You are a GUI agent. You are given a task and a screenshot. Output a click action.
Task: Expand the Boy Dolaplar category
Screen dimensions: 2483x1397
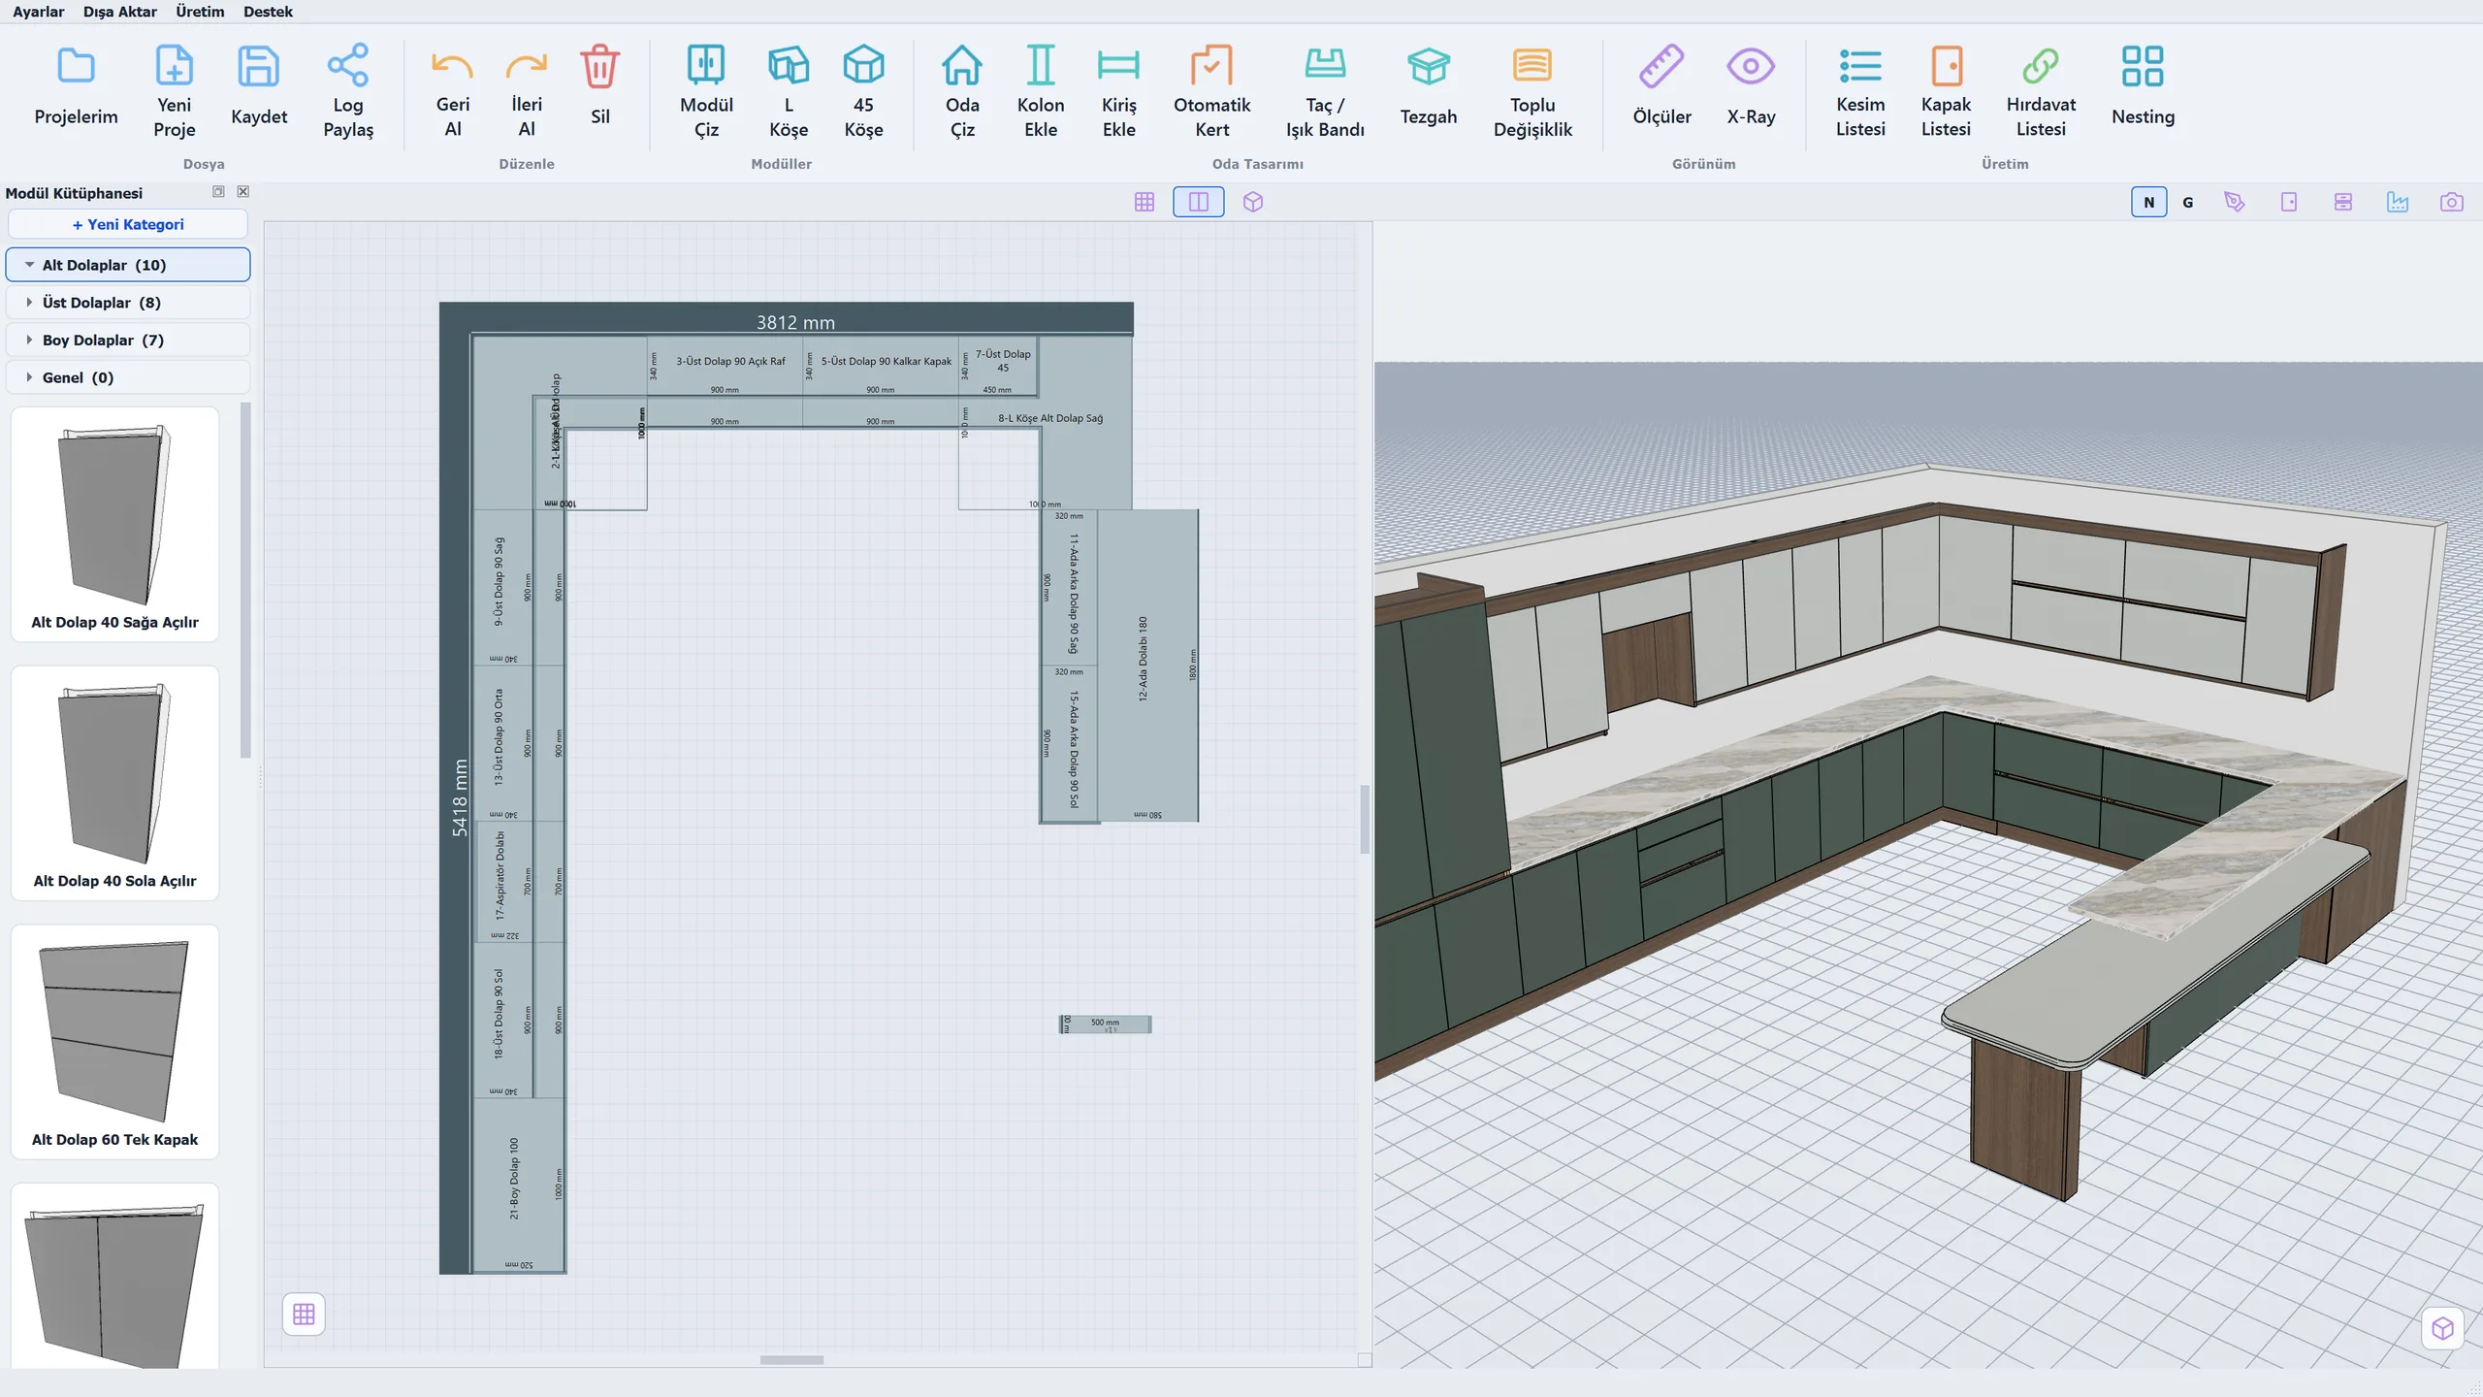coord(128,341)
